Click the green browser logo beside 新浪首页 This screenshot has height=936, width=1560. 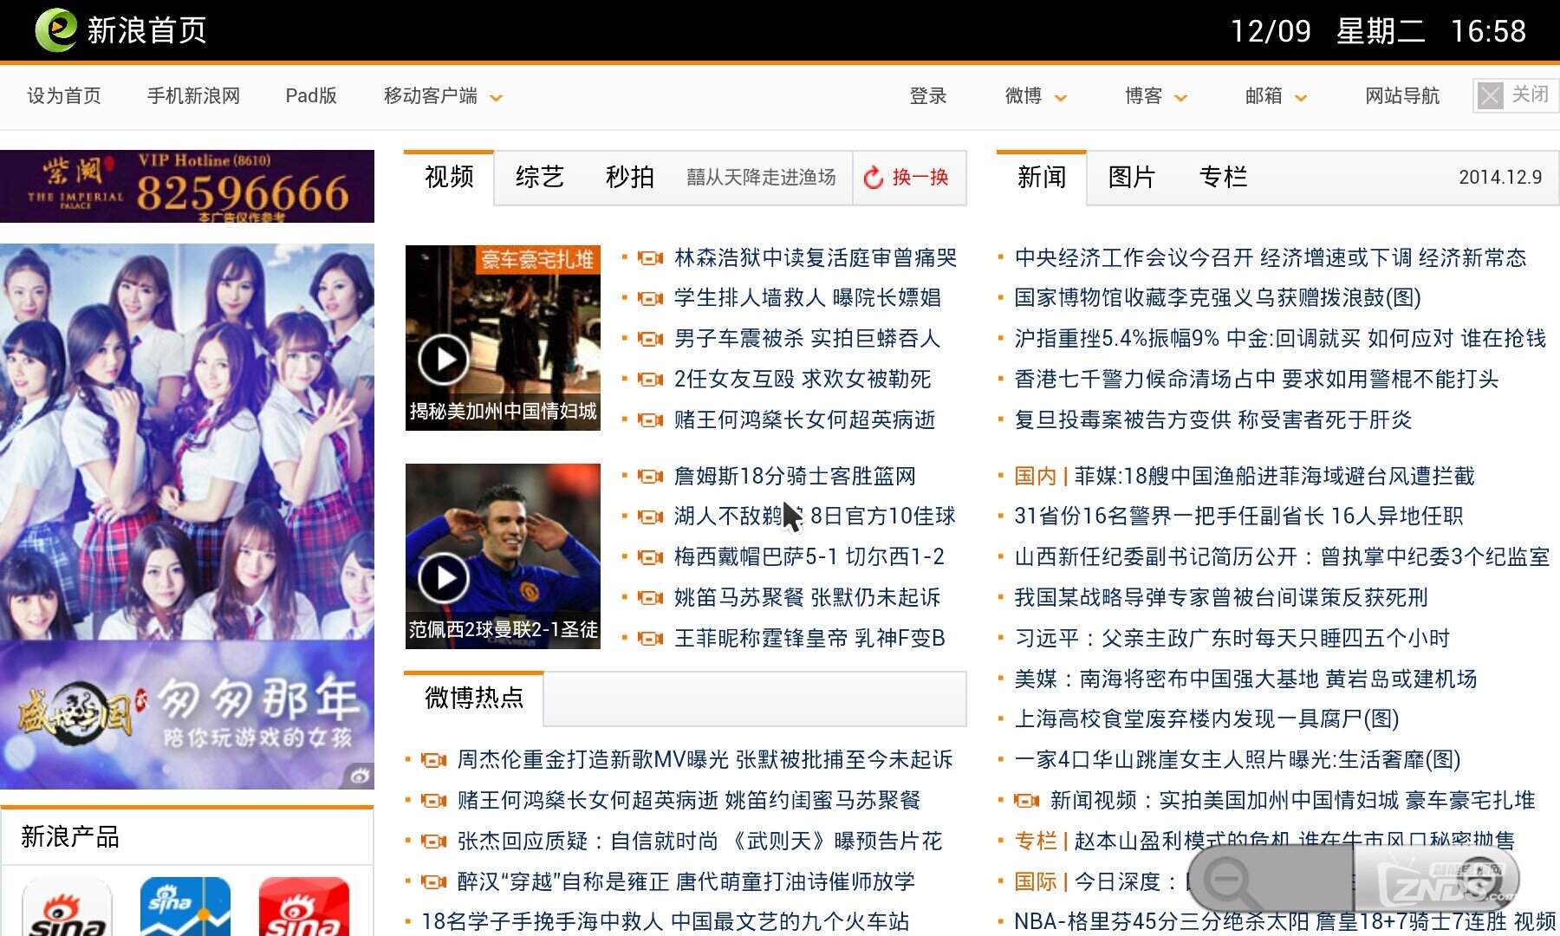pos(56,29)
